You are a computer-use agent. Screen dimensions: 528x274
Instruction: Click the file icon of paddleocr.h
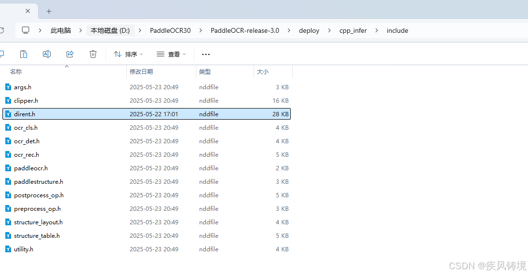[8, 168]
